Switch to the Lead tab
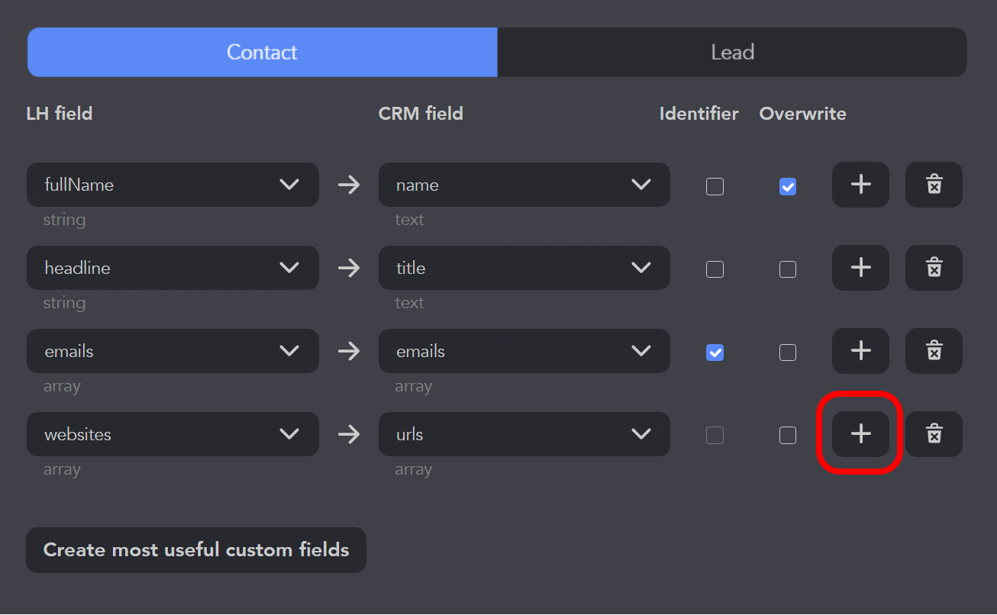The width and height of the screenshot is (997, 615). pos(732,52)
